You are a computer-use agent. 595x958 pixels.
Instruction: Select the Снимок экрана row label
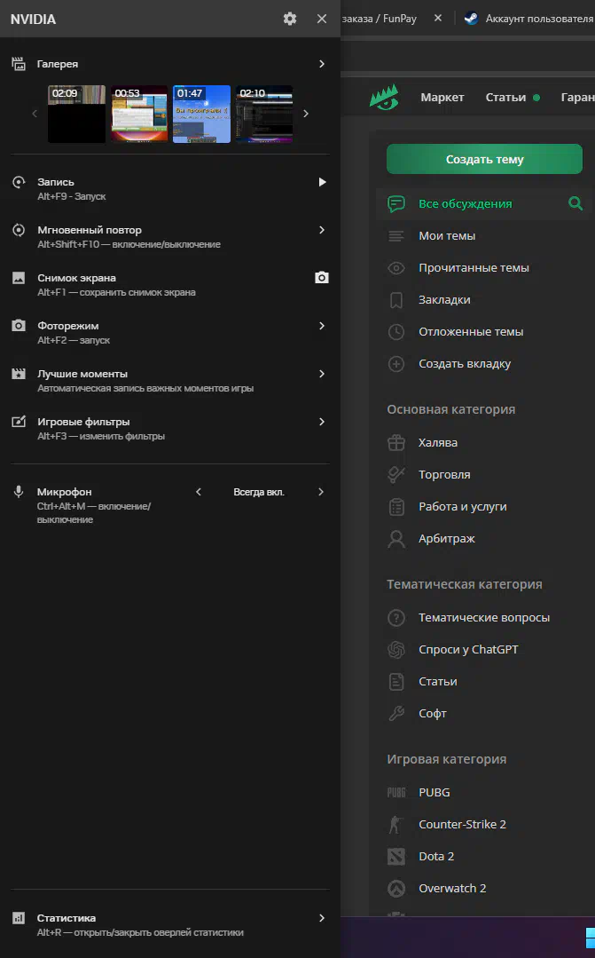click(77, 278)
